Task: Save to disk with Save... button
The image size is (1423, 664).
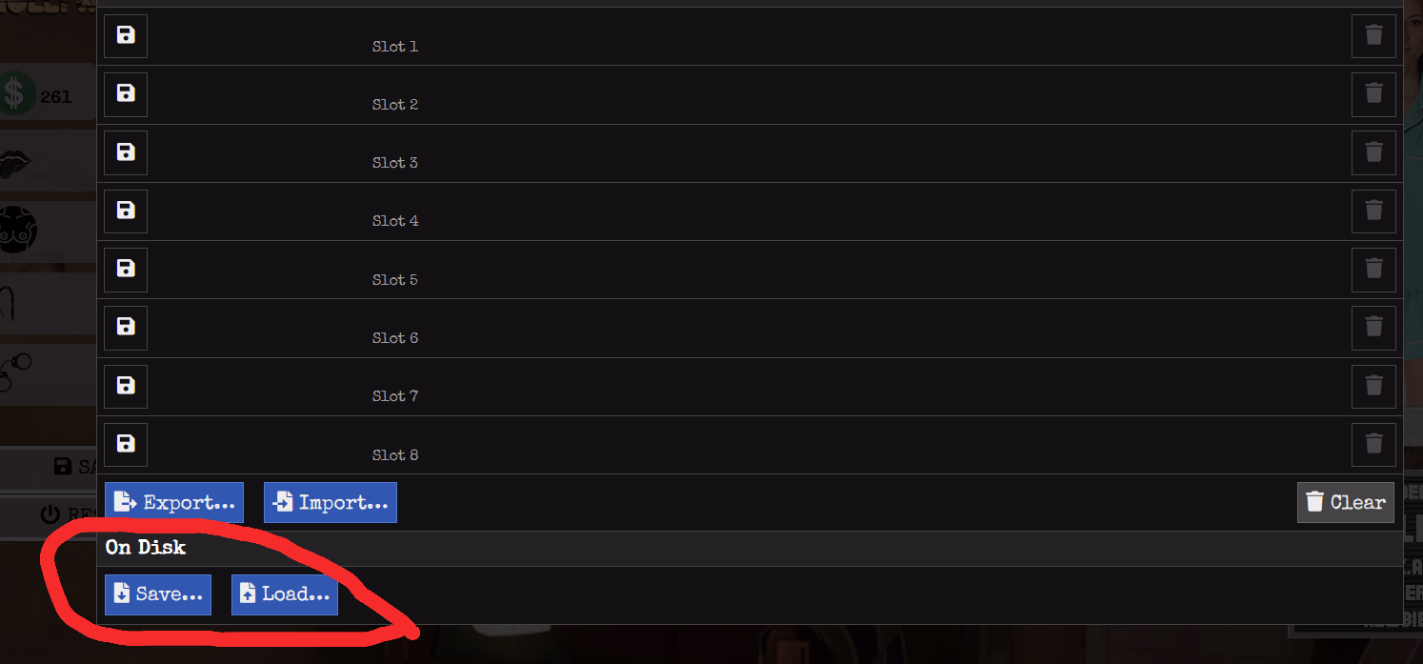Action: tap(158, 594)
